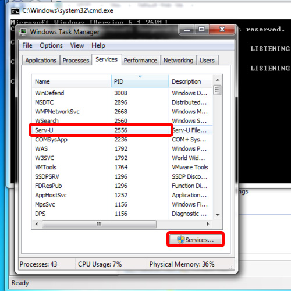Switch to the Performance tab
The width and height of the screenshot is (291, 291).
140,61
